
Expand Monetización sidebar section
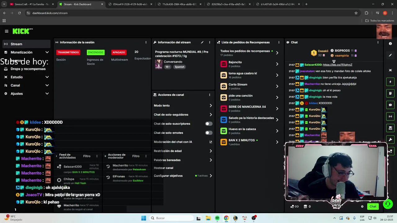47,52
